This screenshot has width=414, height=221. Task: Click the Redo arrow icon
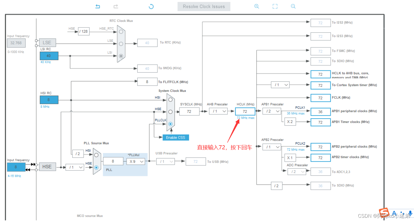(x=116, y=6)
